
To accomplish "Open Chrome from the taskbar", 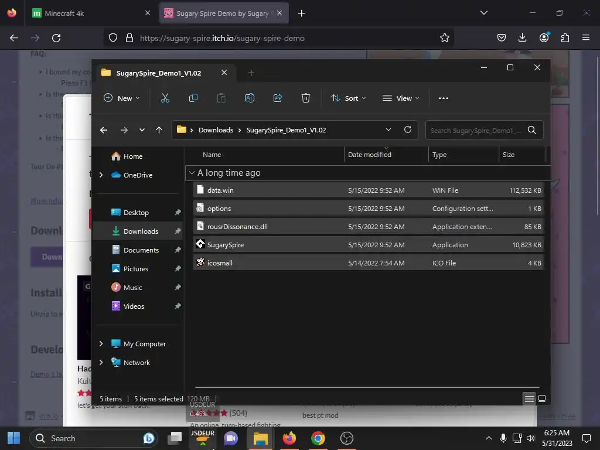I will point(318,438).
